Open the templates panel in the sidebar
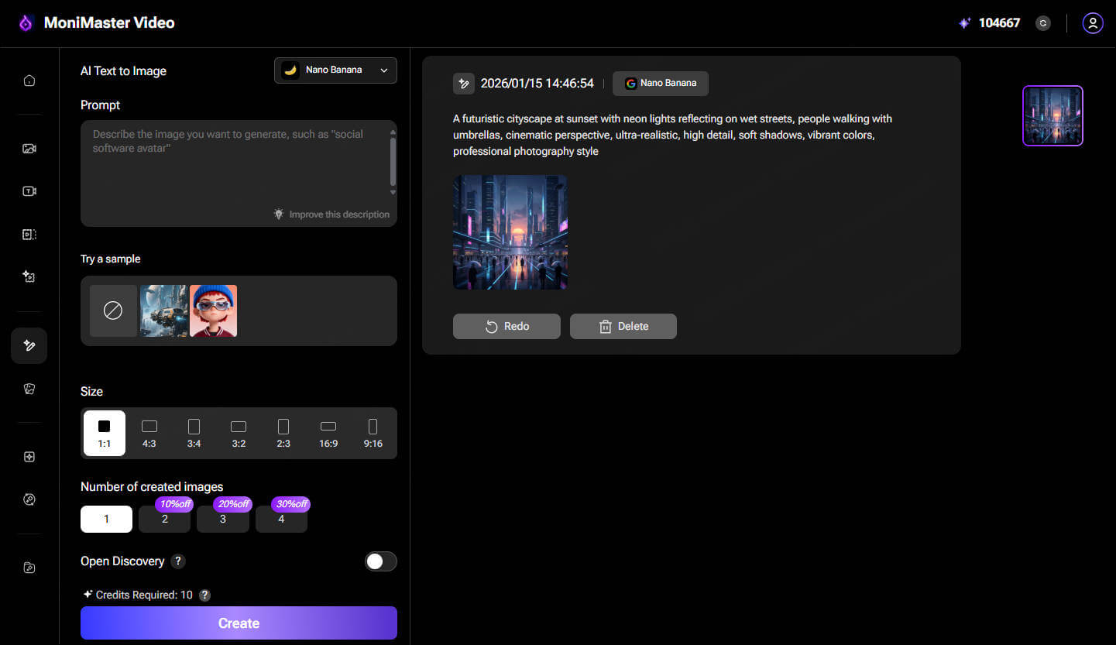The width and height of the screenshot is (1116, 645). point(29,388)
